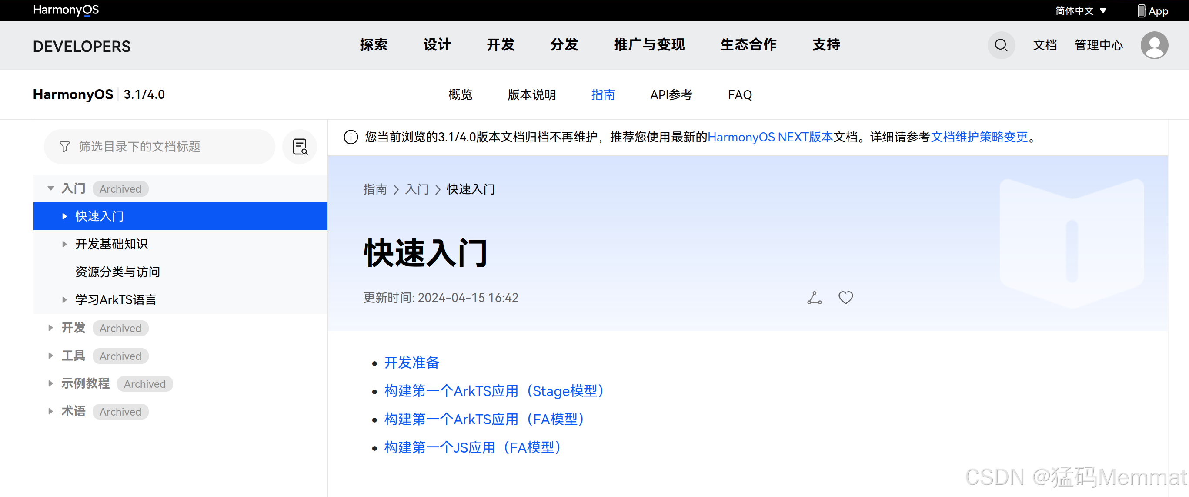This screenshot has width=1189, height=497.
Task: Click the catalog search document icon
Action: [300, 147]
